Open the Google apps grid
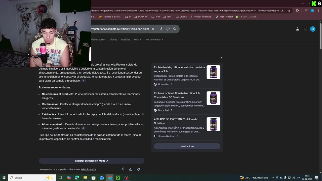Viewport: 322px width, 181px height. 305,29
